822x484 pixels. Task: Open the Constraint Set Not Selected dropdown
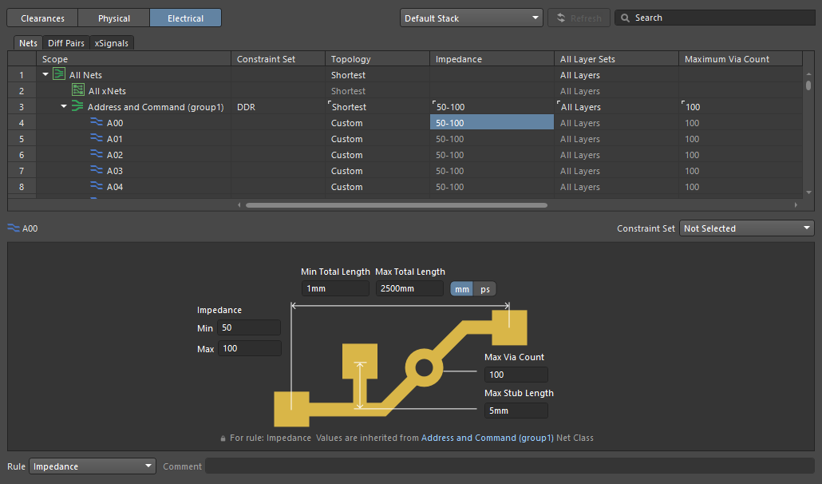coord(746,228)
